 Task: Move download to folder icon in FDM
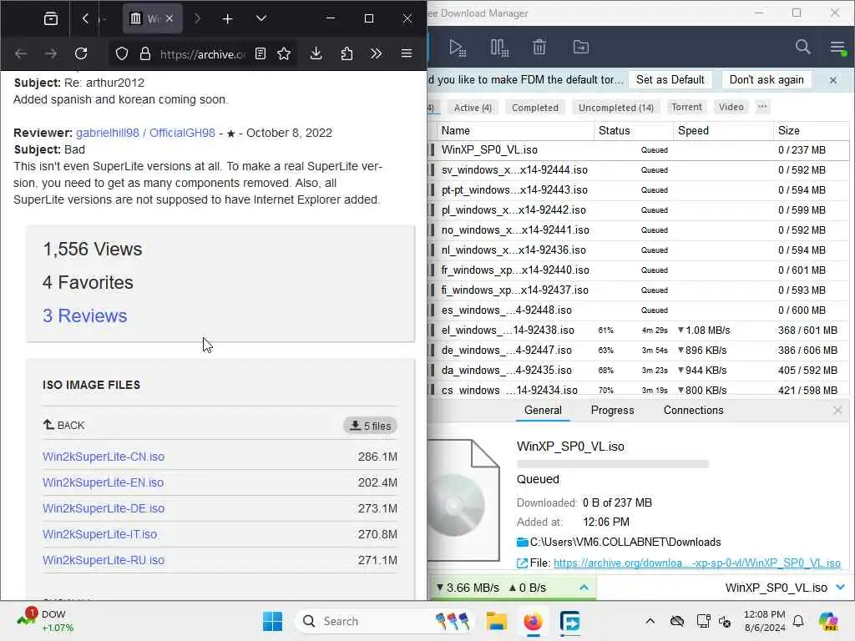(581, 48)
